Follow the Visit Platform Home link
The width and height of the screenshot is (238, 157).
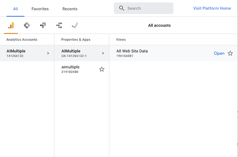[212, 8]
